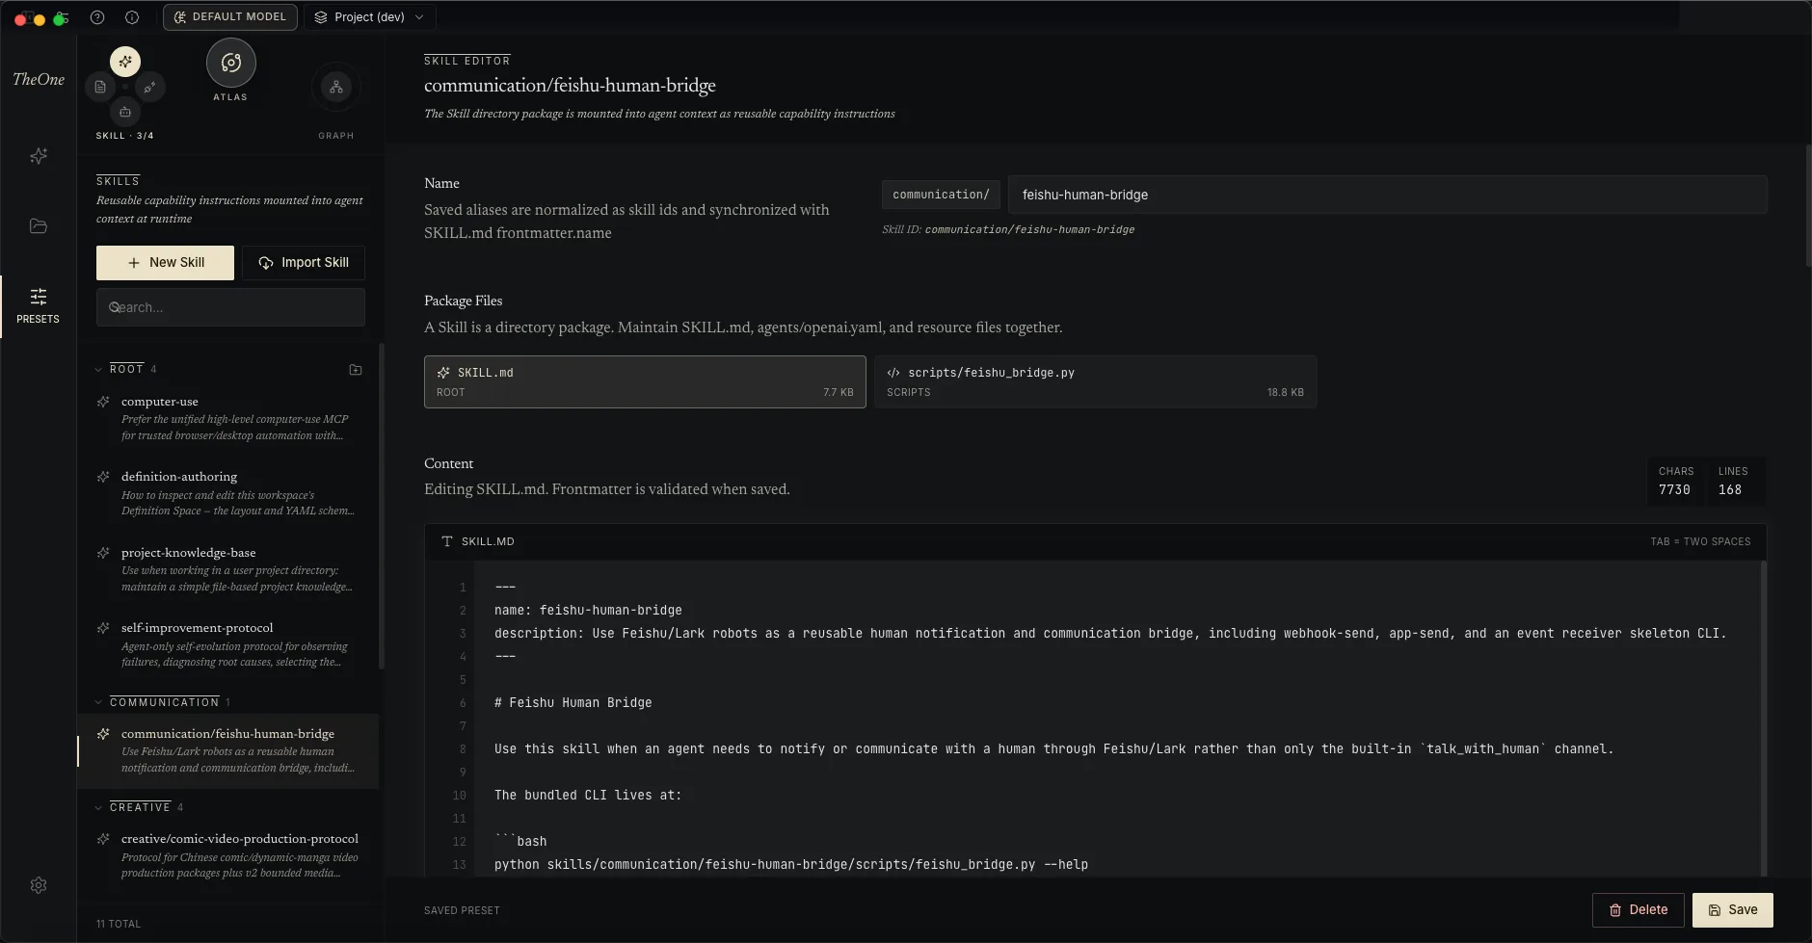Click the New Skill button
Viewport: 1812px width, 943px height.
[165, 262]
